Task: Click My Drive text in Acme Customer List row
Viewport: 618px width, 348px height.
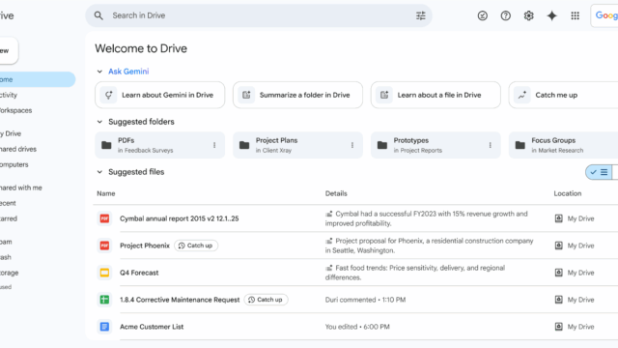Action: [580, 327]
